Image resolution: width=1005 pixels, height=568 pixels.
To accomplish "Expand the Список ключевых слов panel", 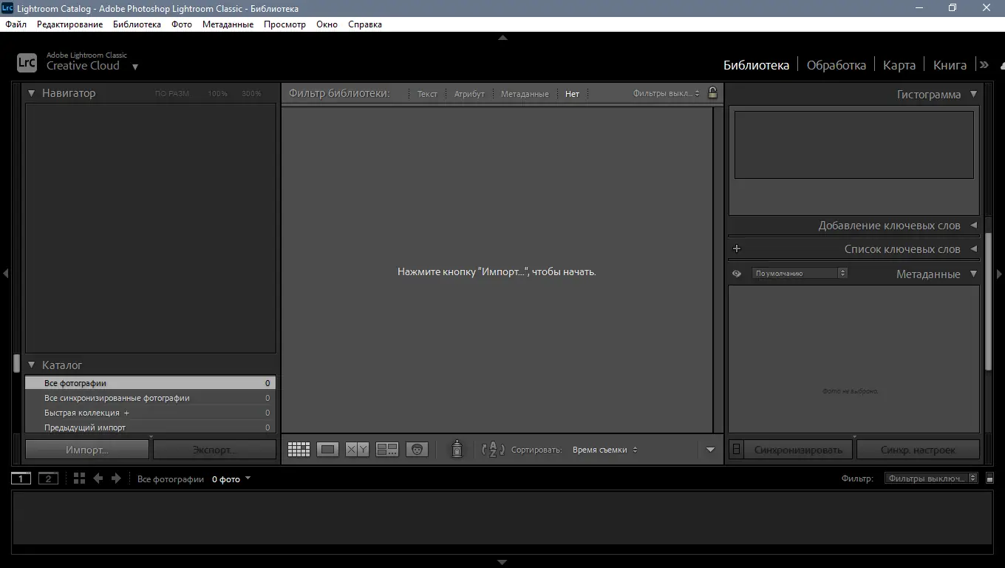I will [973, 249].
